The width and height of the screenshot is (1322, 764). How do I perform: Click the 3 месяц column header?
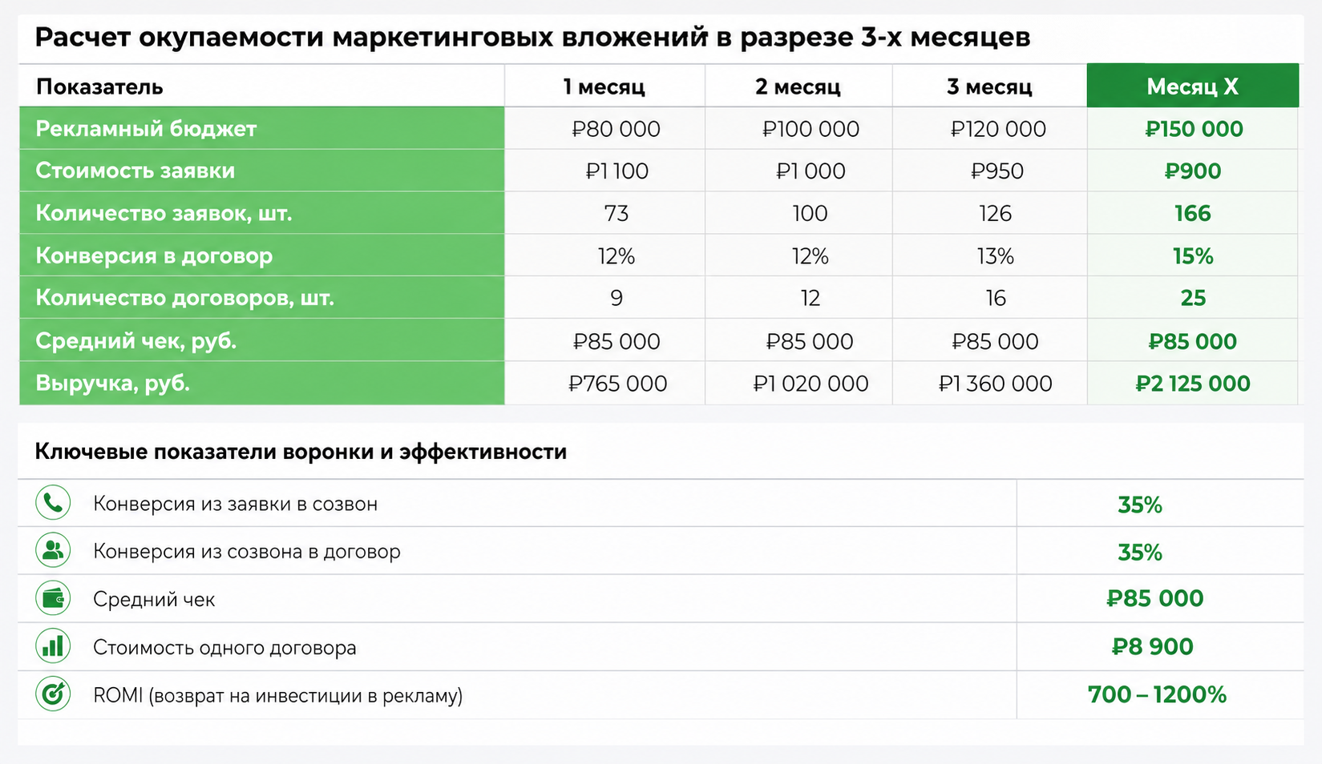(x=989, y=86)
